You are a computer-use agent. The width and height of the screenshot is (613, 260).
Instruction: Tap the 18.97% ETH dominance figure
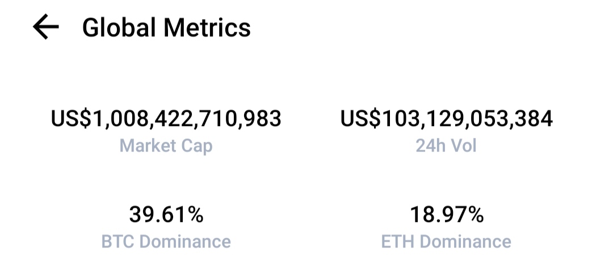pyautogui.click(x=447, y=215)
